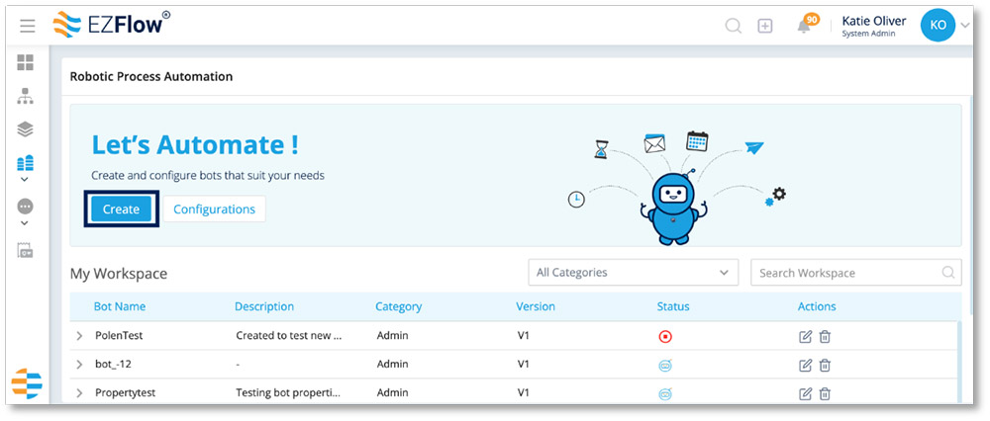This screenshot has height=421, width=990.
Task: Edit the PolenTest bot
Action: pos(805,337)
